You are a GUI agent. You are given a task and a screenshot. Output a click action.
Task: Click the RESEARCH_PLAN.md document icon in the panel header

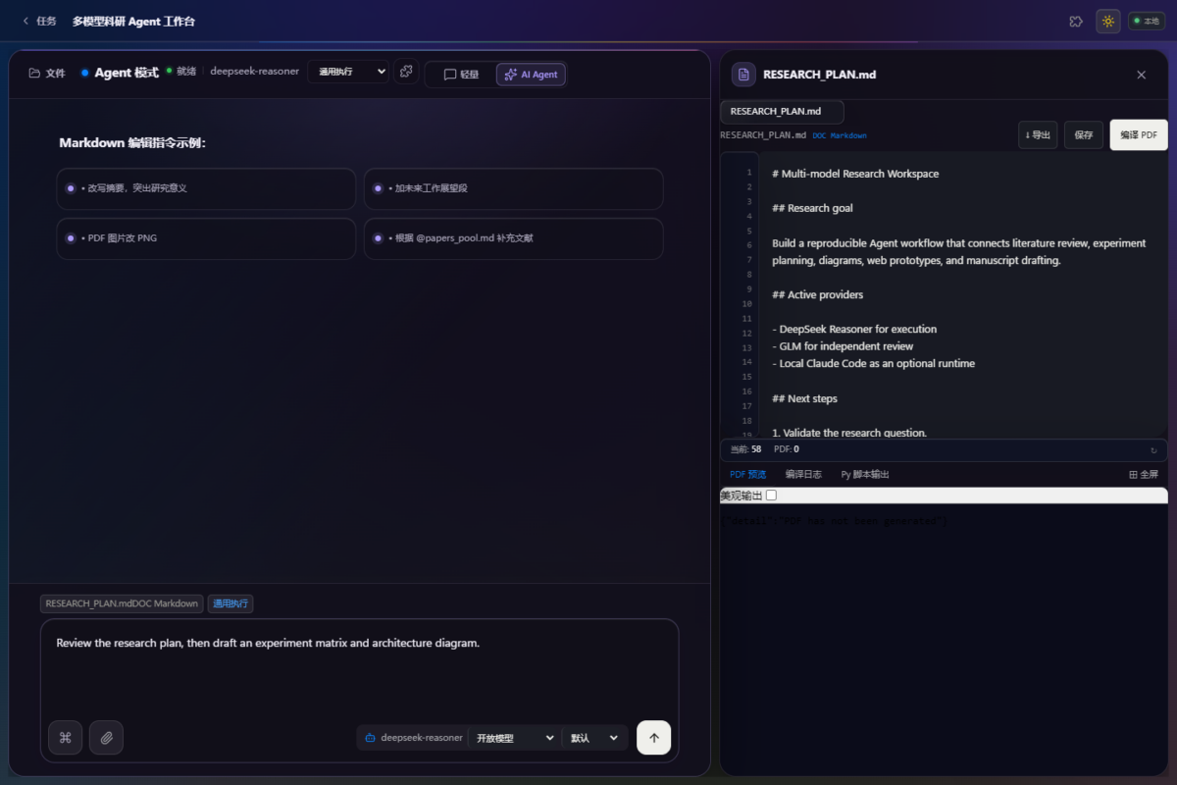[744, 75]
